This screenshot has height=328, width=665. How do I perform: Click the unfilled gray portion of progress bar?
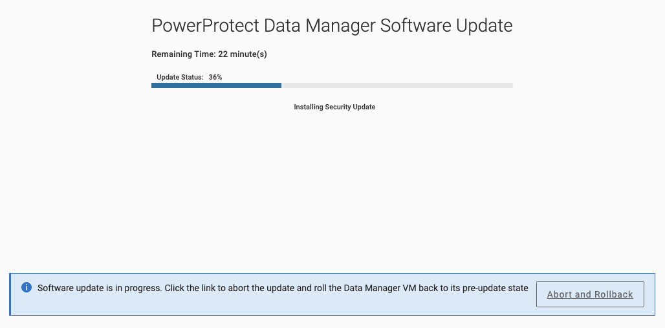pyautogui.click(x=397, y=85)
